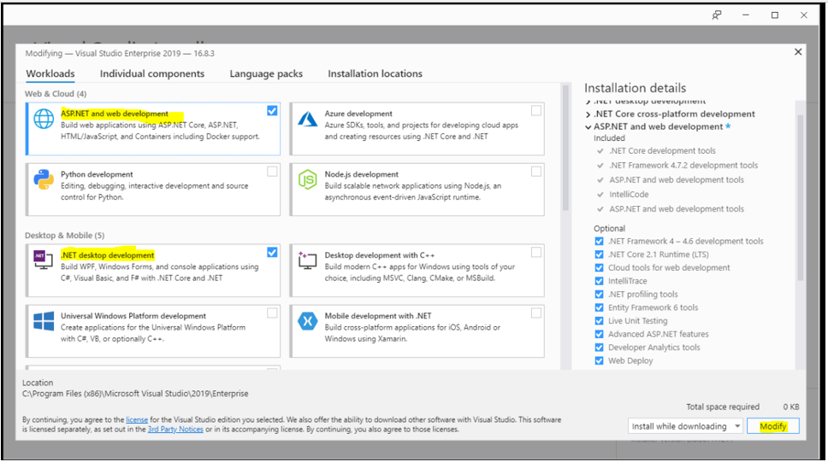The height and width of the screenshot is (462, 828).
Task: Click the Modify button
Action: click(x=773, y=426)
